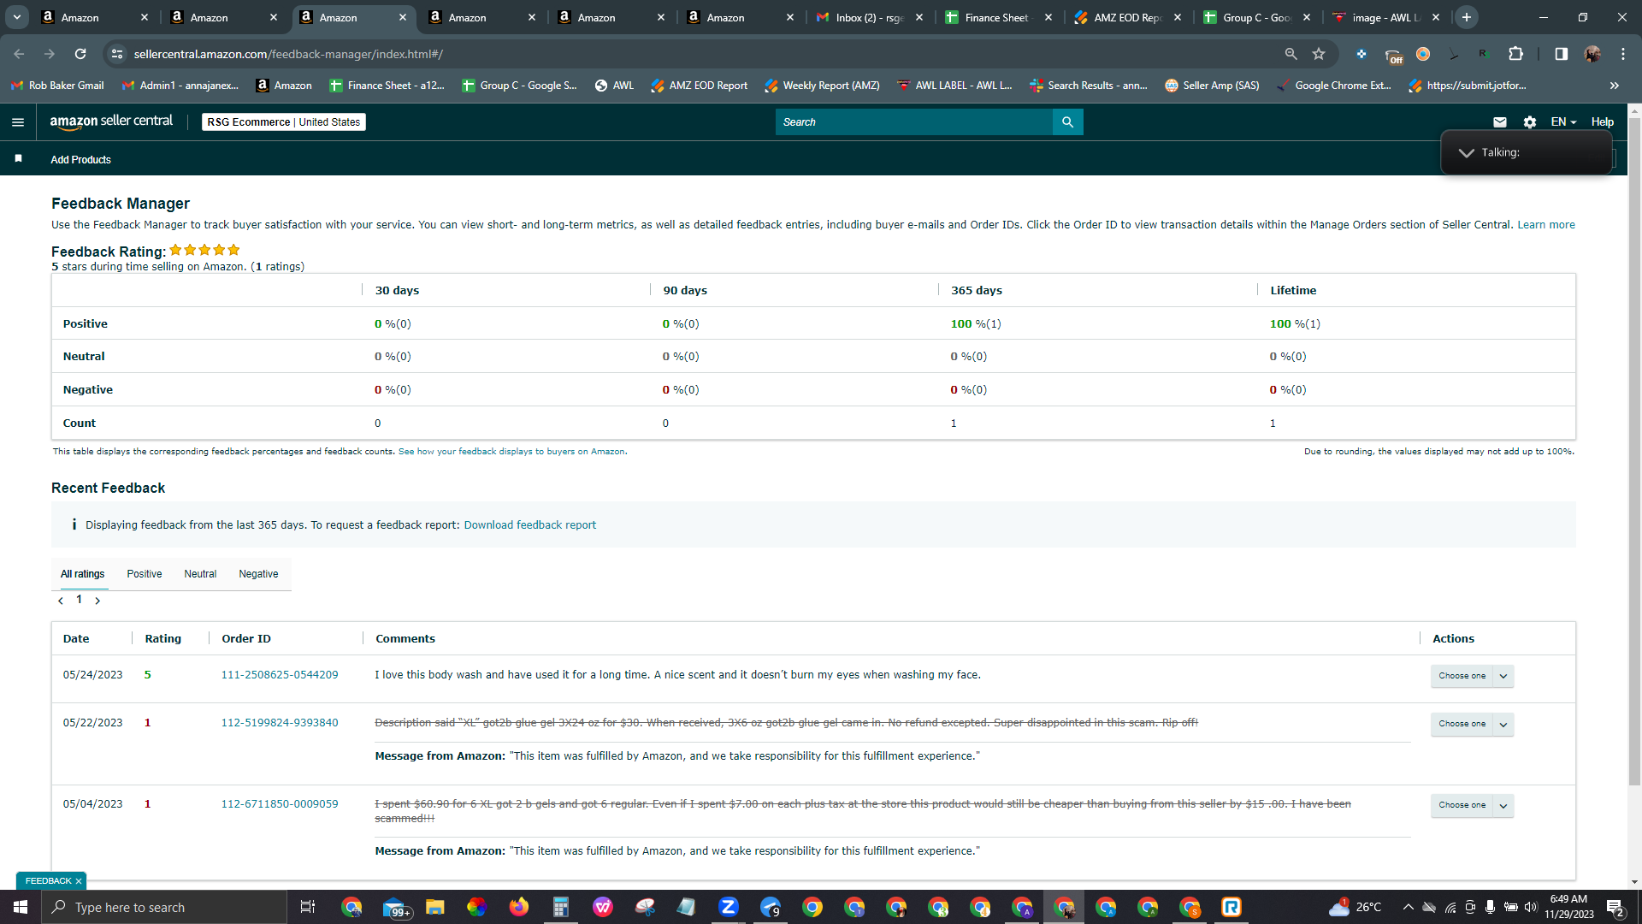Open Firefox from the taskbar
Viewport: 1642px width, 924px height.
pyautogui.click(x=518, y=907)
